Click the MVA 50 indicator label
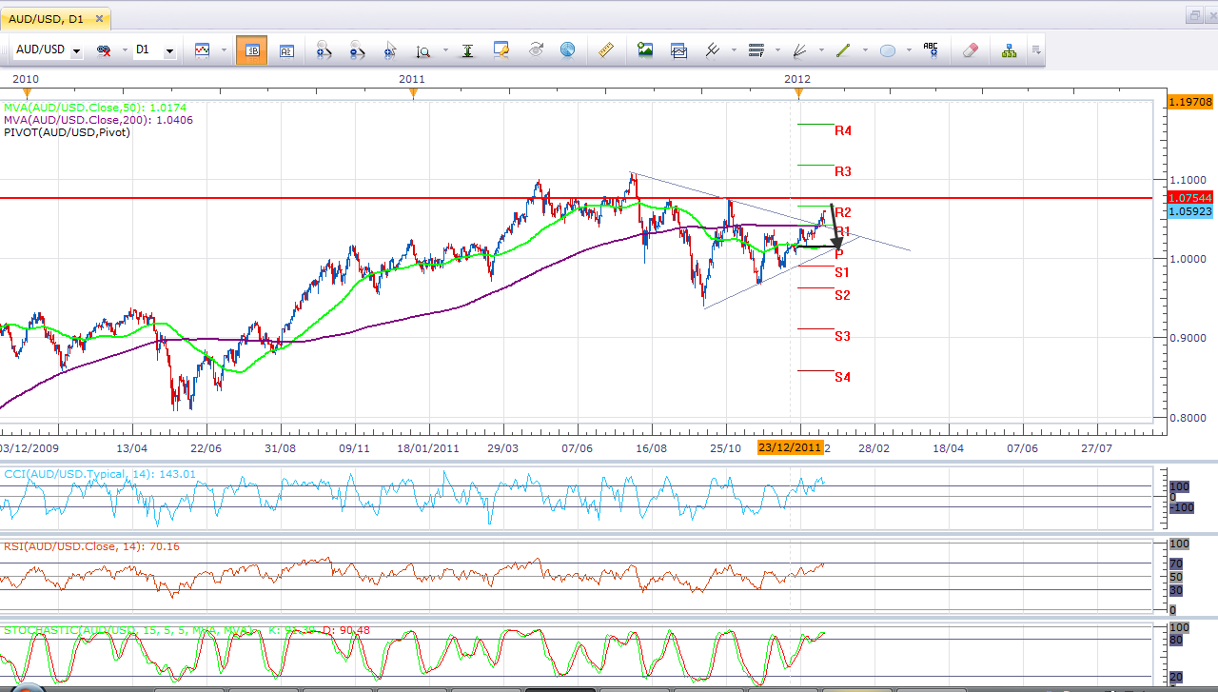This screenshot has width=1218, height=692. click(94, 108)
